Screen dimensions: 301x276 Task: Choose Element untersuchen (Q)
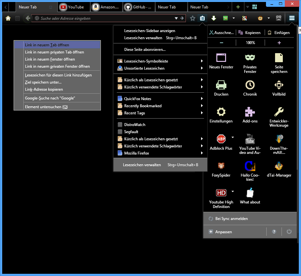point(57,107)
